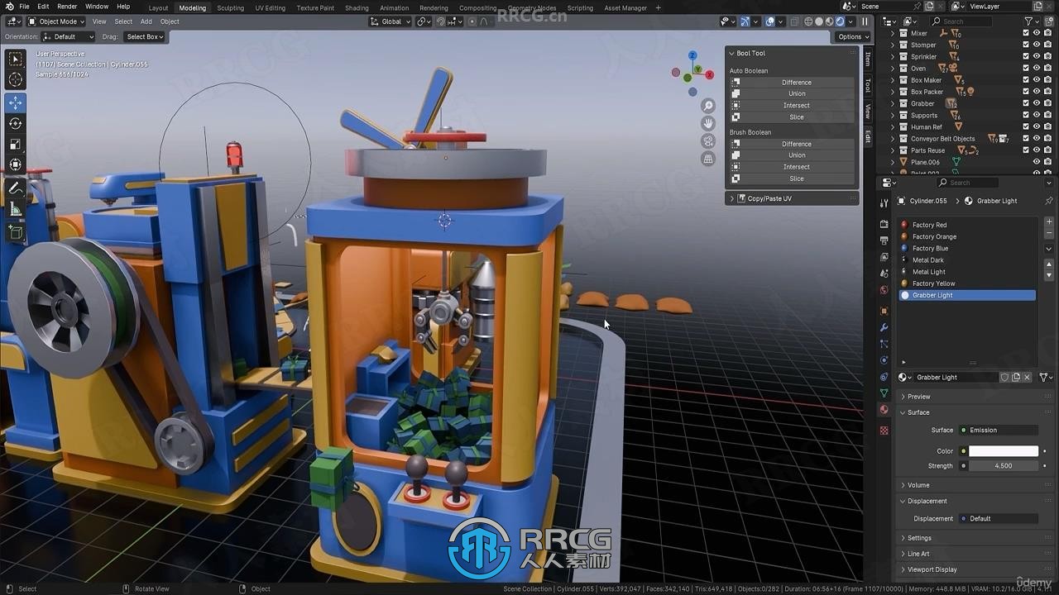Select the Cursor tool
Screen dimensions: 1059x595
click(16, 80)
